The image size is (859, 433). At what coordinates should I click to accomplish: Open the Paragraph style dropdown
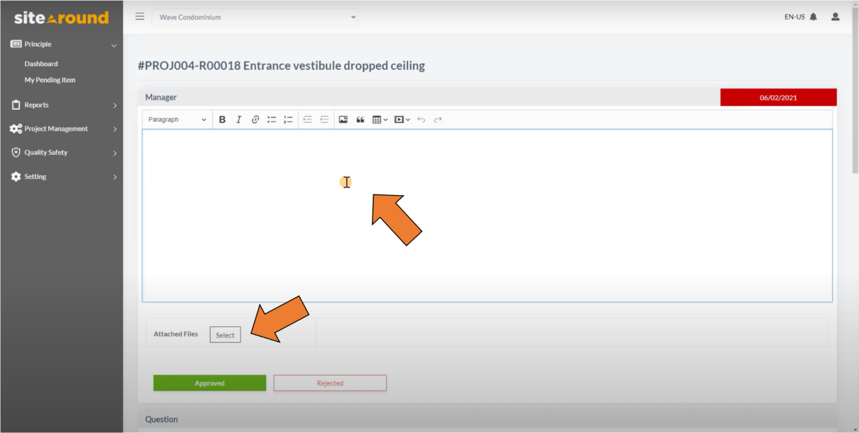click(x=177, y=119)
